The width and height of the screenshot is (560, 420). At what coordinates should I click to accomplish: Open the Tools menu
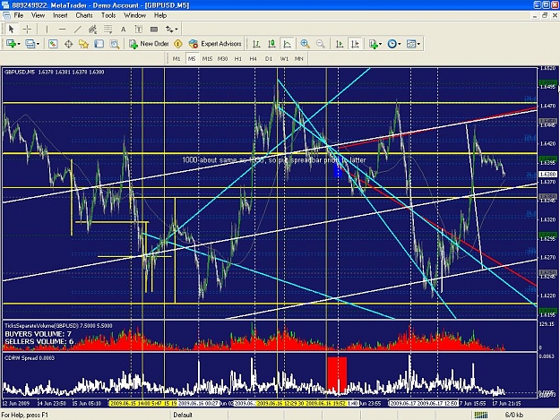click(108, 15)
